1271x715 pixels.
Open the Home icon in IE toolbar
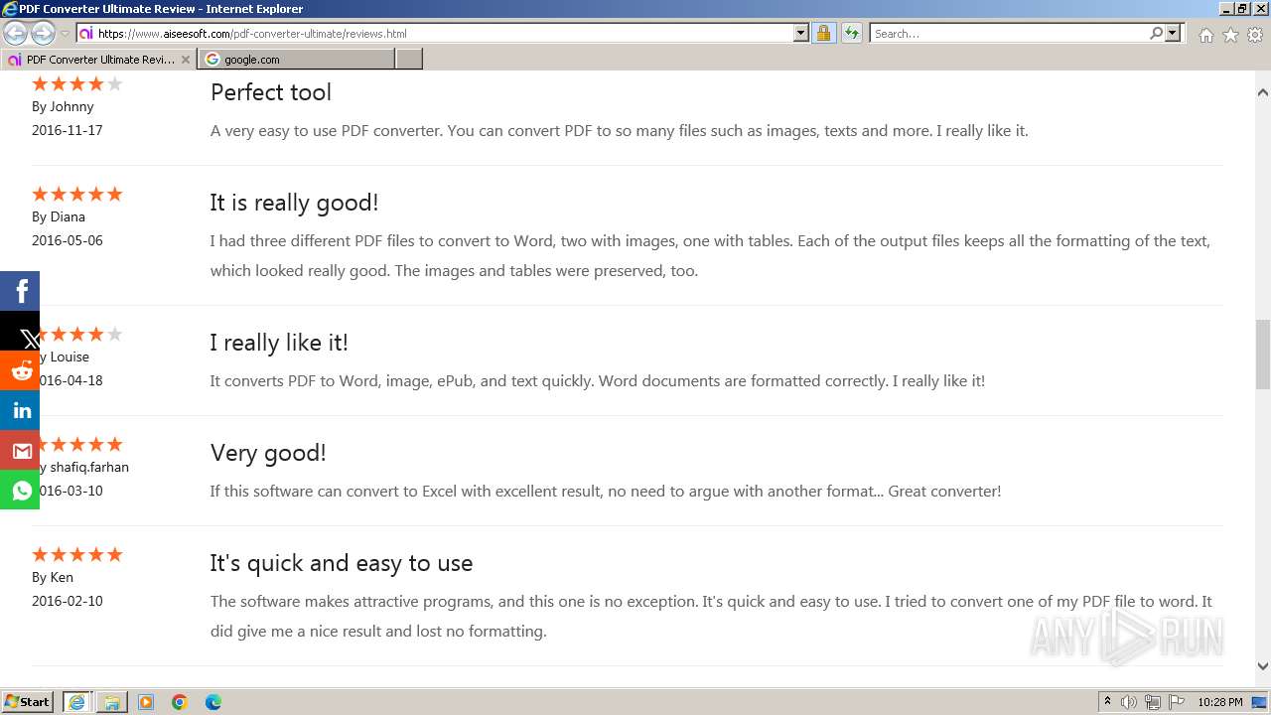(1205, 35)
